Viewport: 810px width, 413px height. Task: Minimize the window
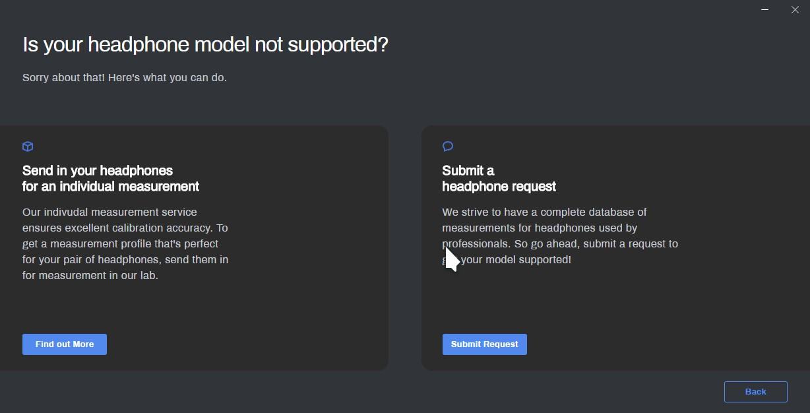(765, 10)
